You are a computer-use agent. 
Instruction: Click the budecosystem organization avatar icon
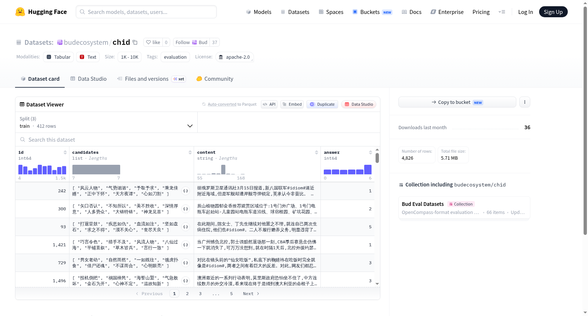click(60, 42)
